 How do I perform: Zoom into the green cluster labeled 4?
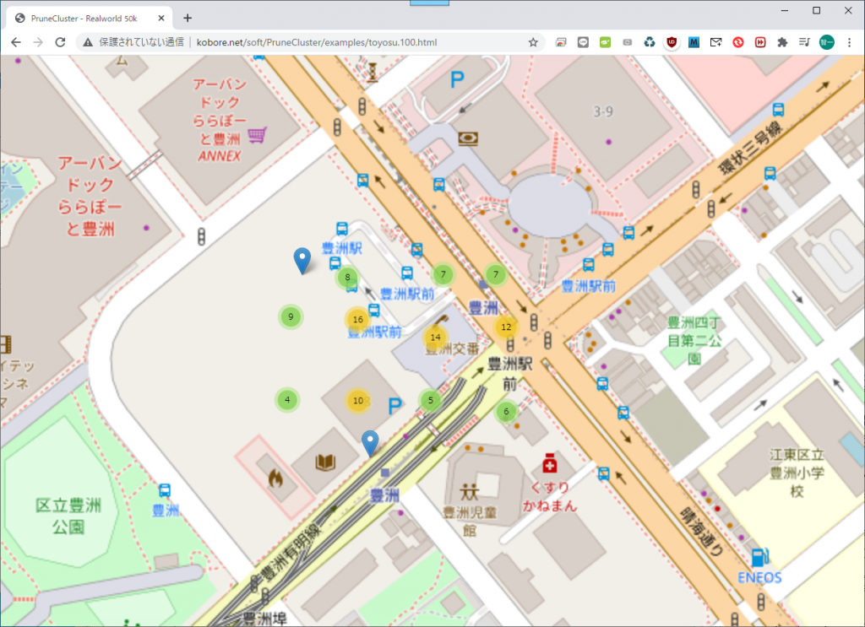(287, 400)
